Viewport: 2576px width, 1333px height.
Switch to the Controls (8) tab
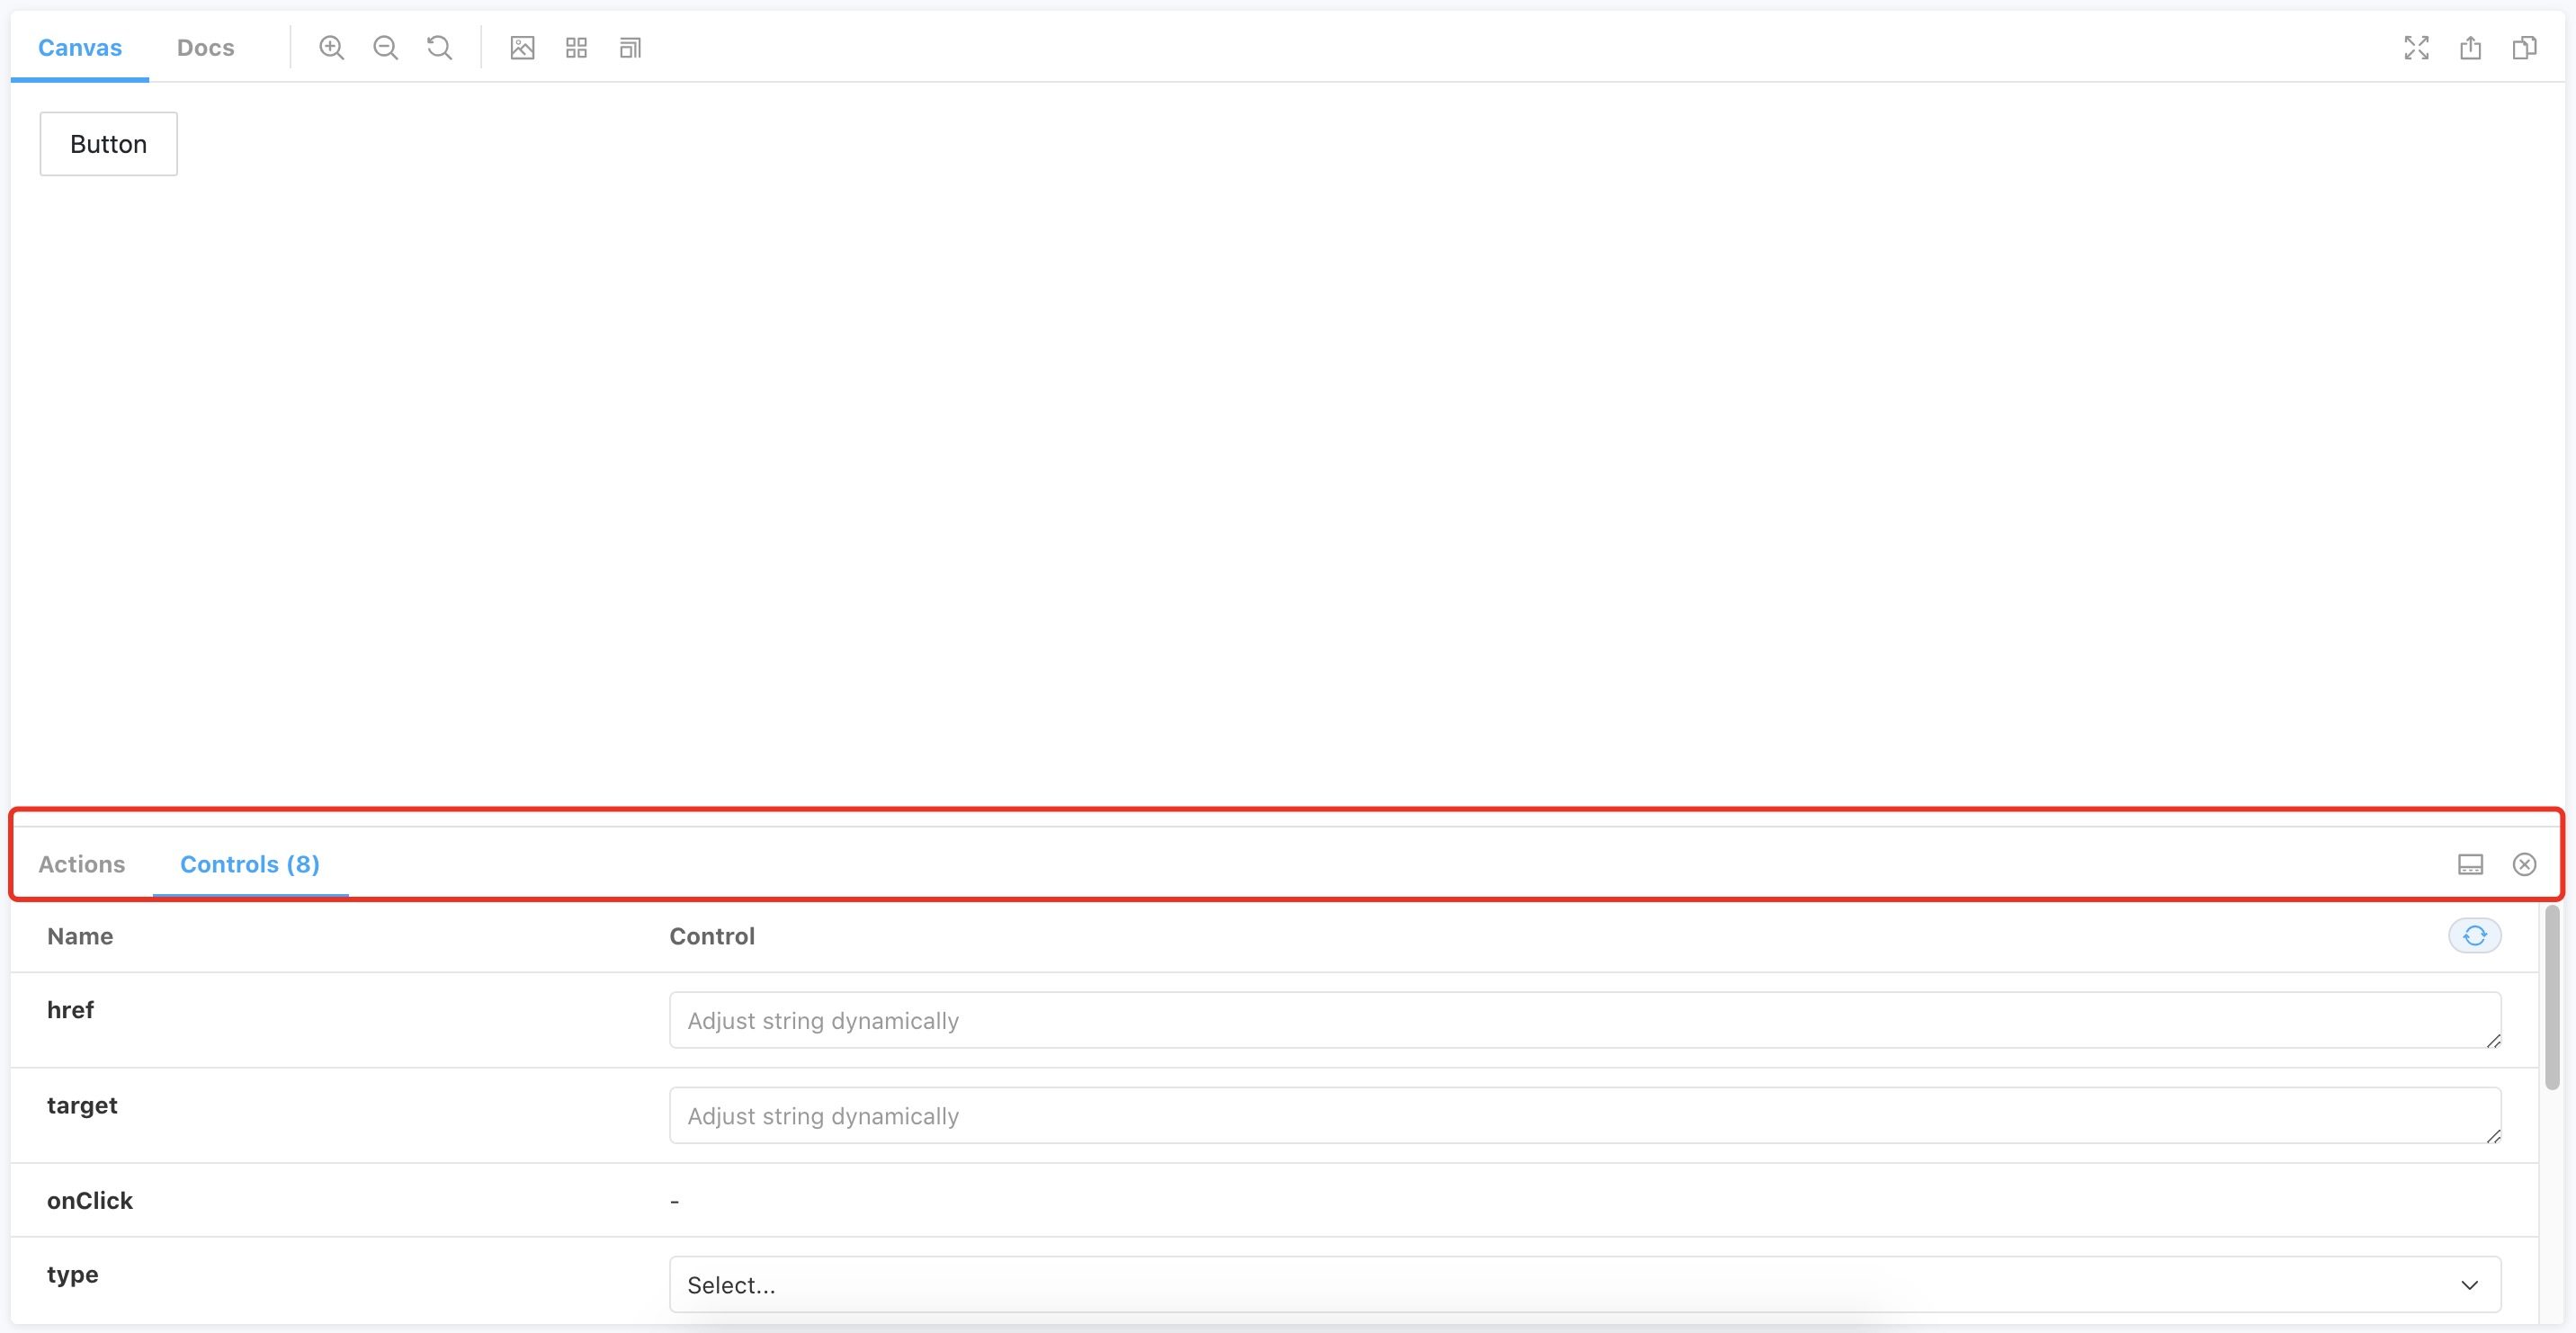point(250,863)
